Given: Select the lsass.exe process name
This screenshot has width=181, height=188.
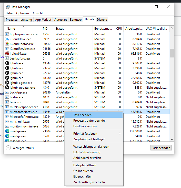Looking at the screenshot, I should [16, 102].
